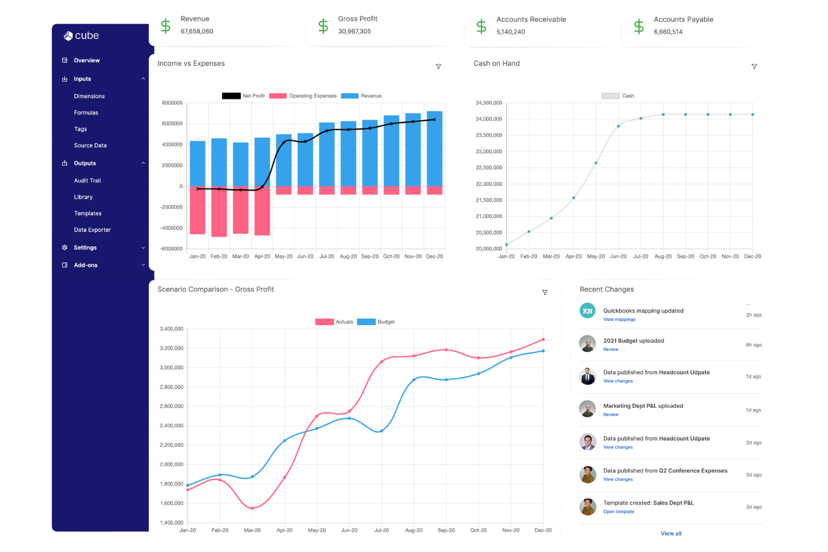Click Feb-20 Operating Expenses bar
The width and height of the screenshot is (828, 552).
pos(219,211)
